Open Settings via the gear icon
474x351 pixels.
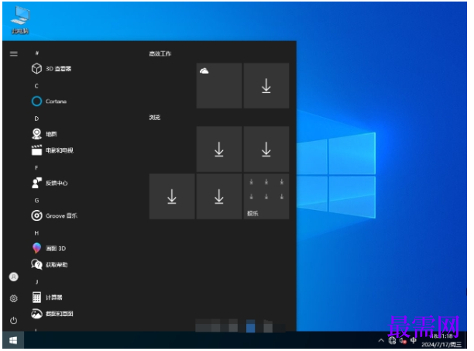point(14,298)
